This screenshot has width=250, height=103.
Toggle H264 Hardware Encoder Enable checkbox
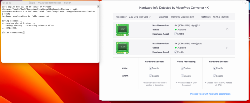click(x=214, y=68)
